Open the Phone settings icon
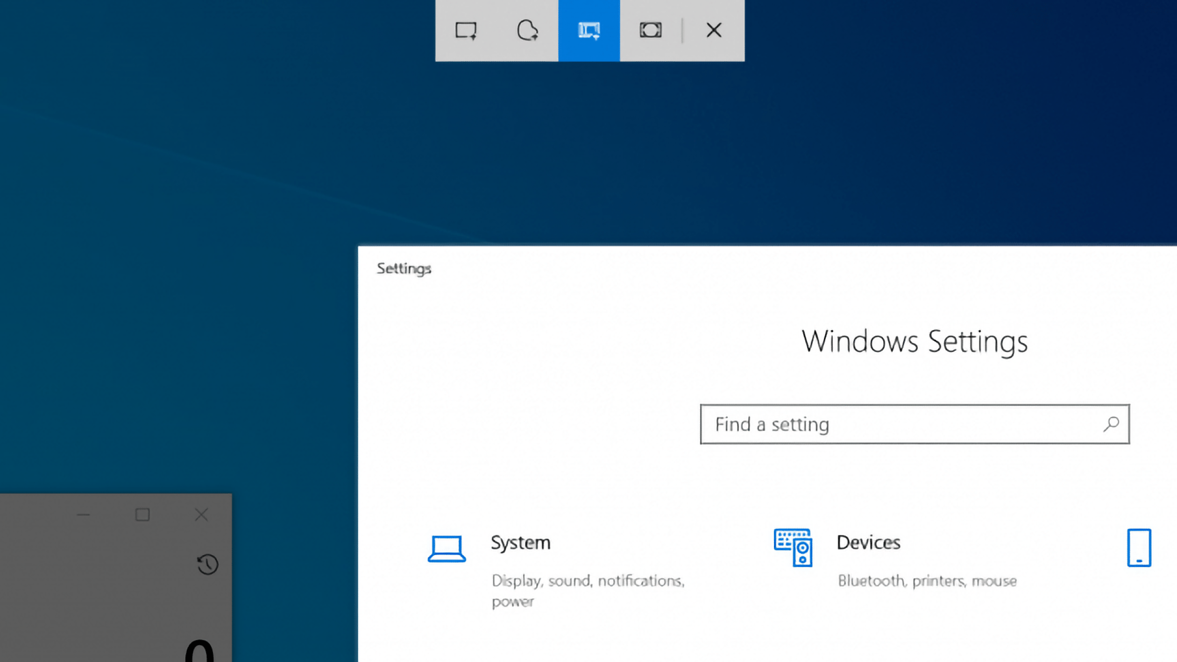Viewport: 1177px width, 662px height. click(x=1139, y=548)
